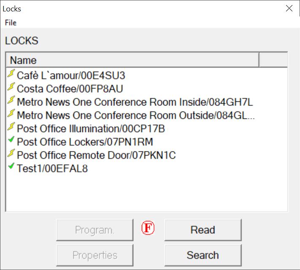Click the disabled Program. button
This screenshot has height=270, width=300.
click(x=95, y=230)
